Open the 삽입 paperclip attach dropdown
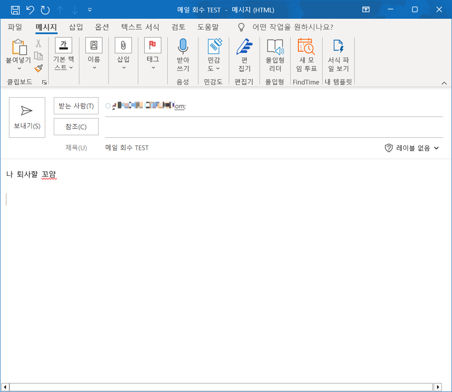Viewport: 452px width, 392px height. click(123, 54)
